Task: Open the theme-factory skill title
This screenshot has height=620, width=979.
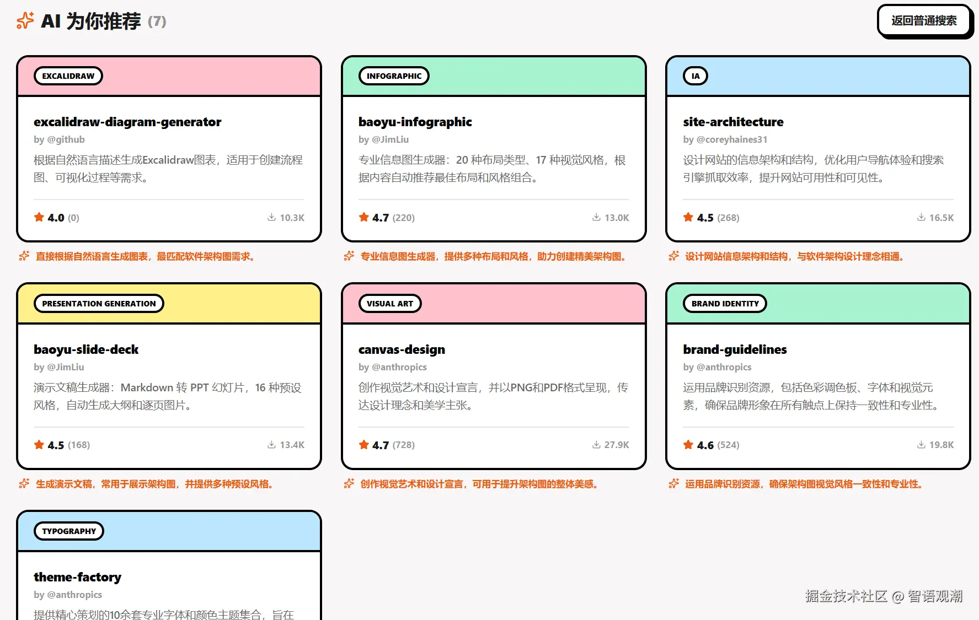Action: (77, 577)
